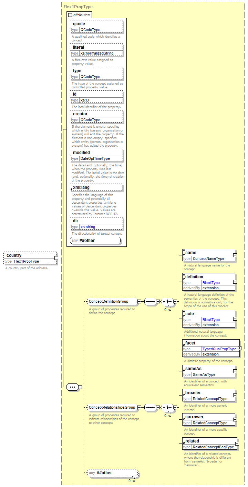The image size is (248, 487).
Task: Follow the xs:string type link under dir
Action: [87, 227]
